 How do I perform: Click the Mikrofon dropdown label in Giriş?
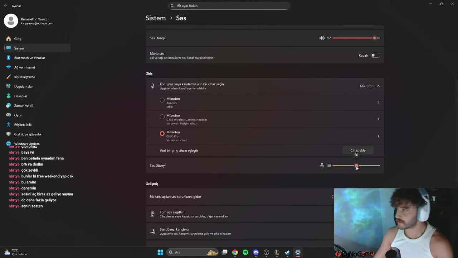click(x=366, y=86)
